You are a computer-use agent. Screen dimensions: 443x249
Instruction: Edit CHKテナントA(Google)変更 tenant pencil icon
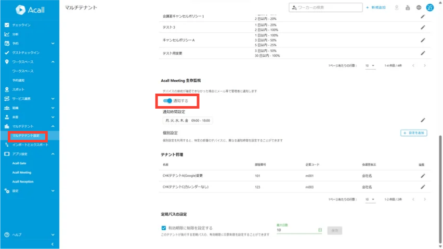(x=423, y=176)
